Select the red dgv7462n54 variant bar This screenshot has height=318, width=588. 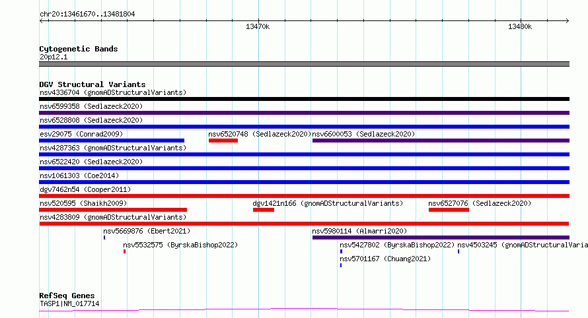coord(304,196)
